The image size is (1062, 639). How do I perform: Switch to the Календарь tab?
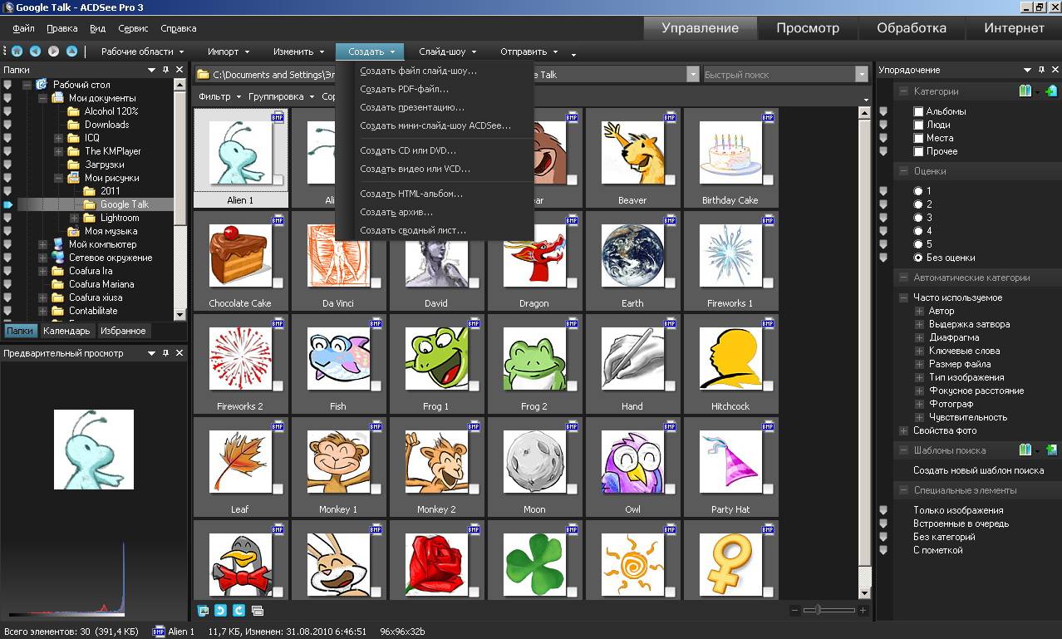click(66, 331)
